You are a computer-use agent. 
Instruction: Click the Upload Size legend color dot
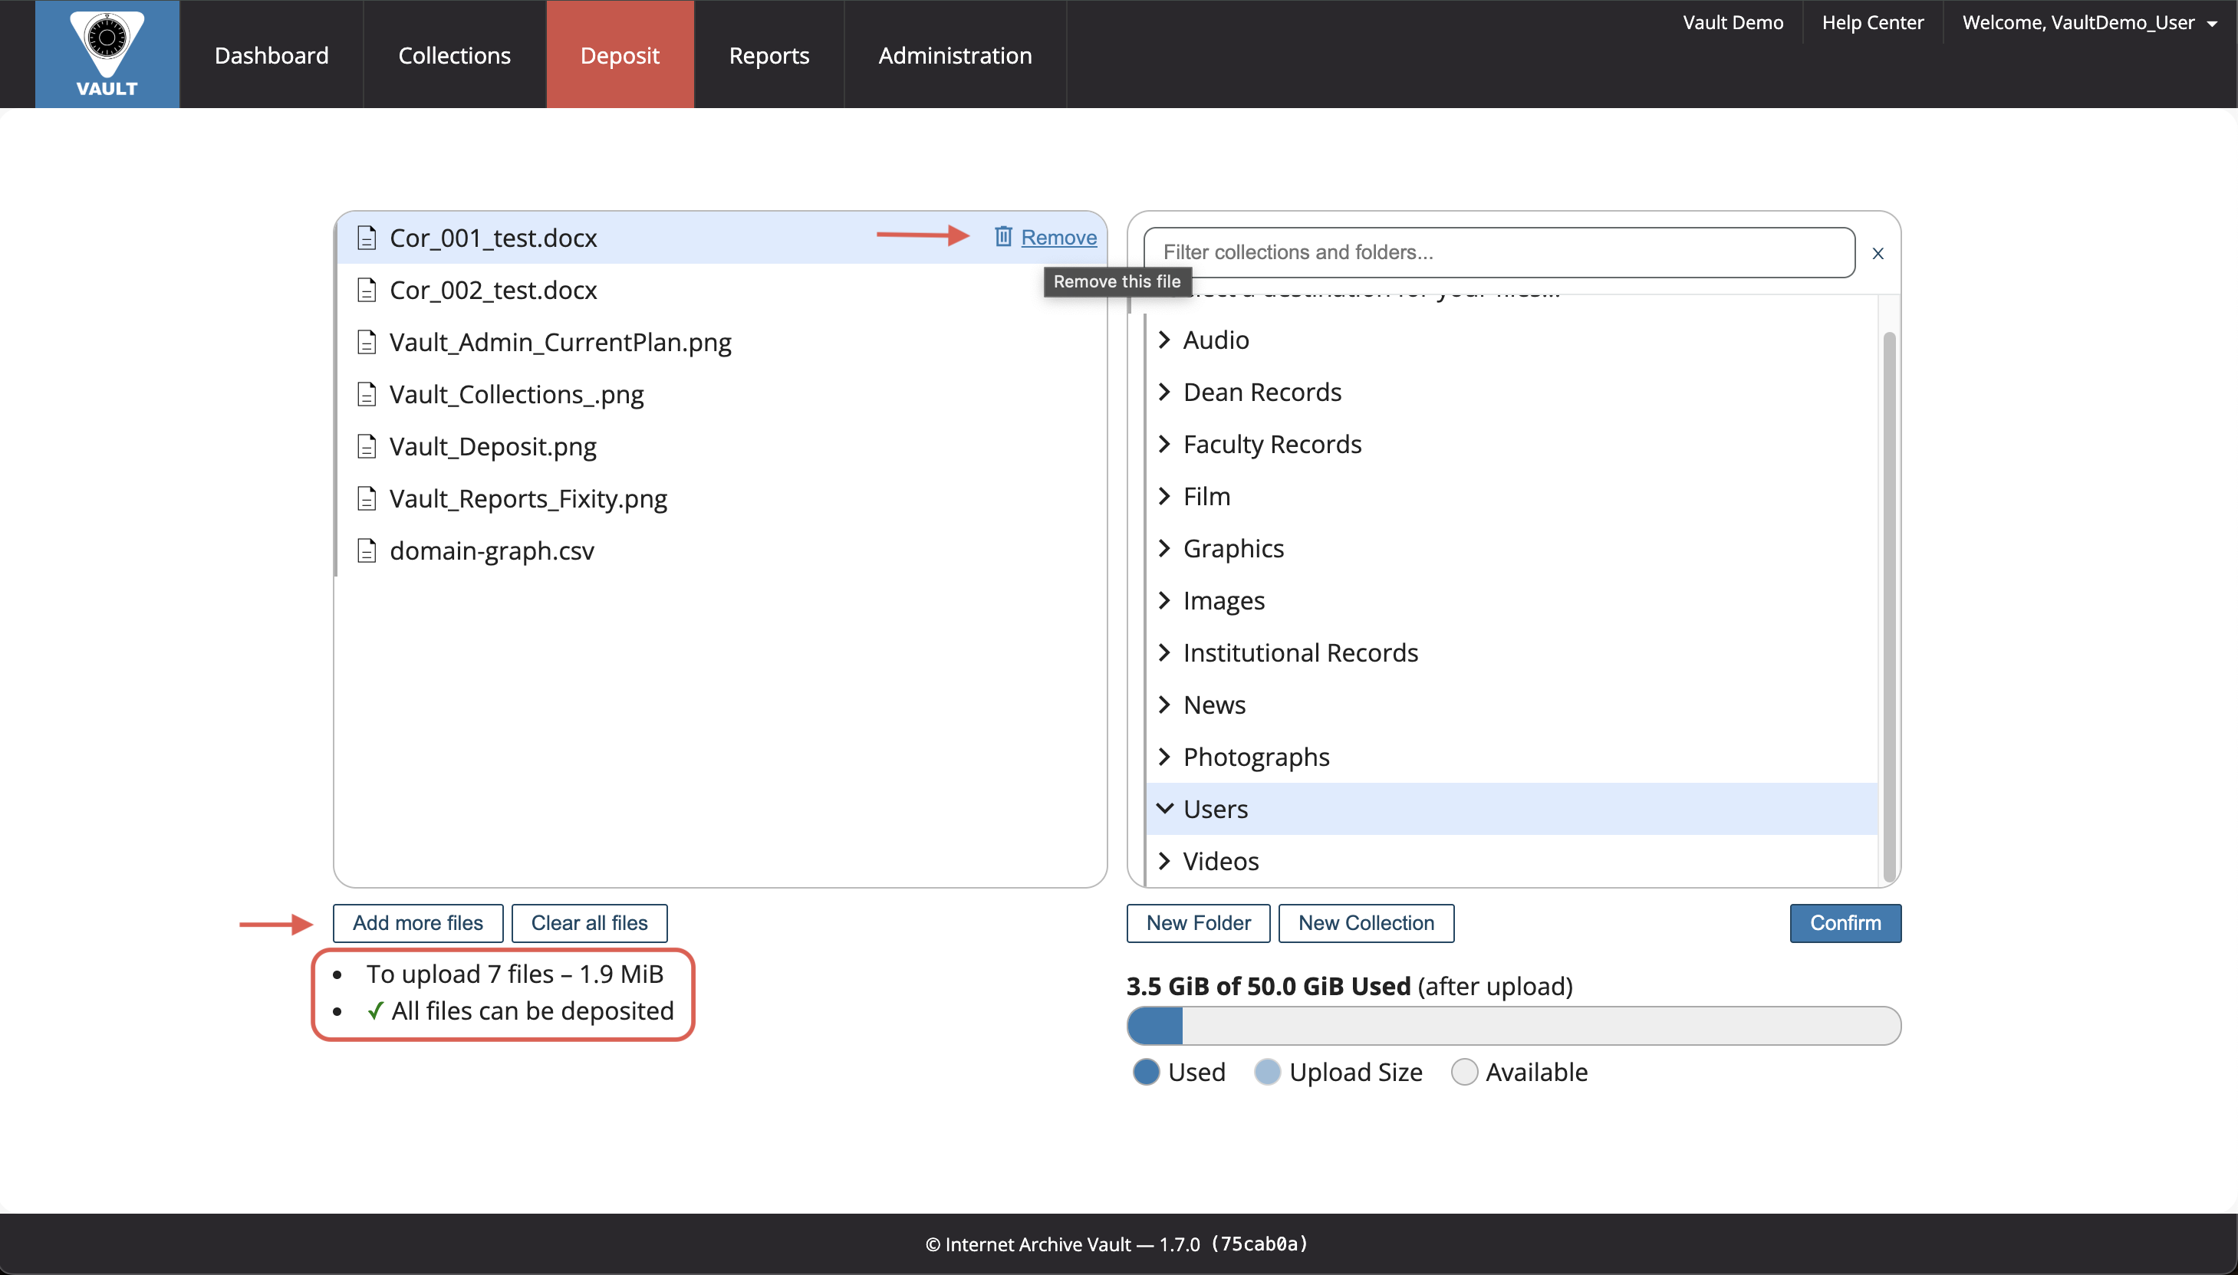coord(1268,1072)
